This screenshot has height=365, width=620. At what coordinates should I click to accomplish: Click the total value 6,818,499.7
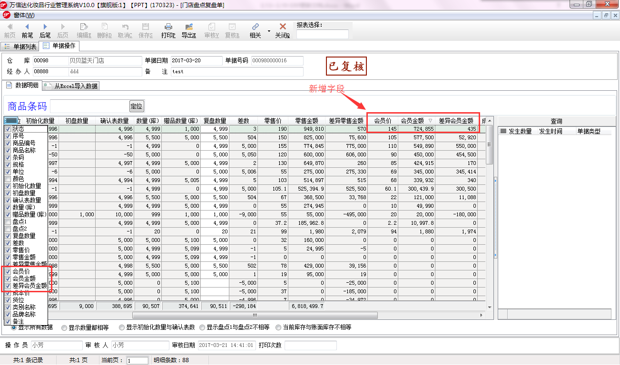coord(306,307)
